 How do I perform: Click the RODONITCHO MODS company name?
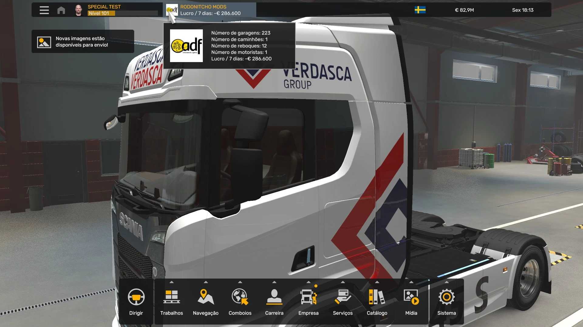tap(203, 7)
